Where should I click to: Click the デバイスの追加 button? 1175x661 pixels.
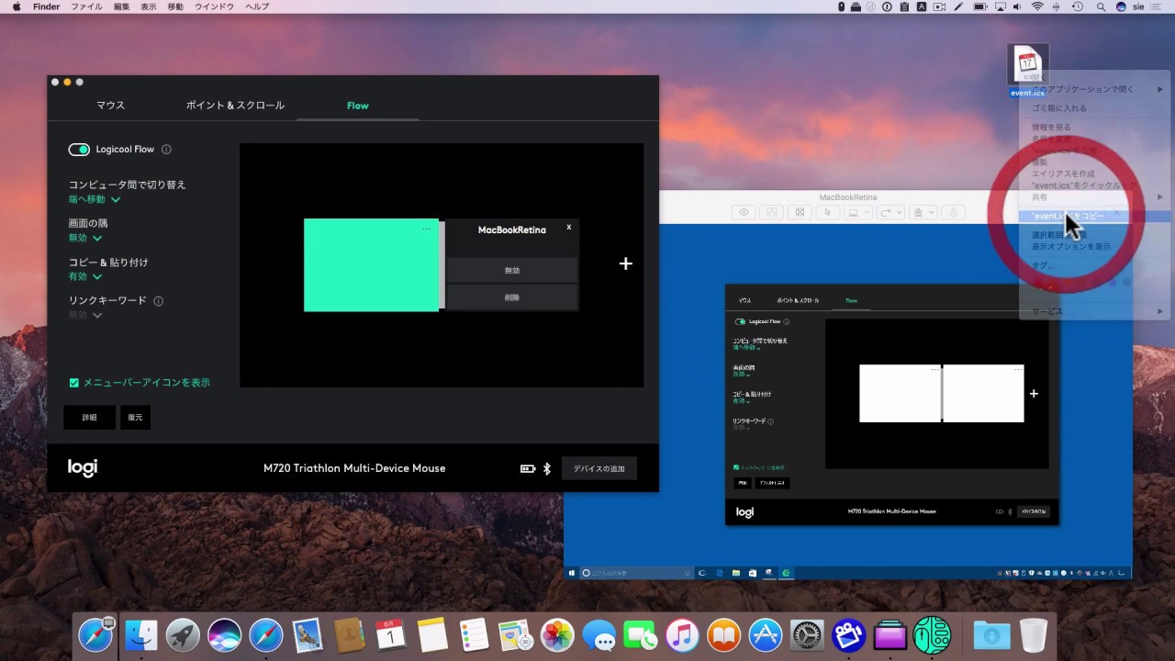tap(599, 468)
